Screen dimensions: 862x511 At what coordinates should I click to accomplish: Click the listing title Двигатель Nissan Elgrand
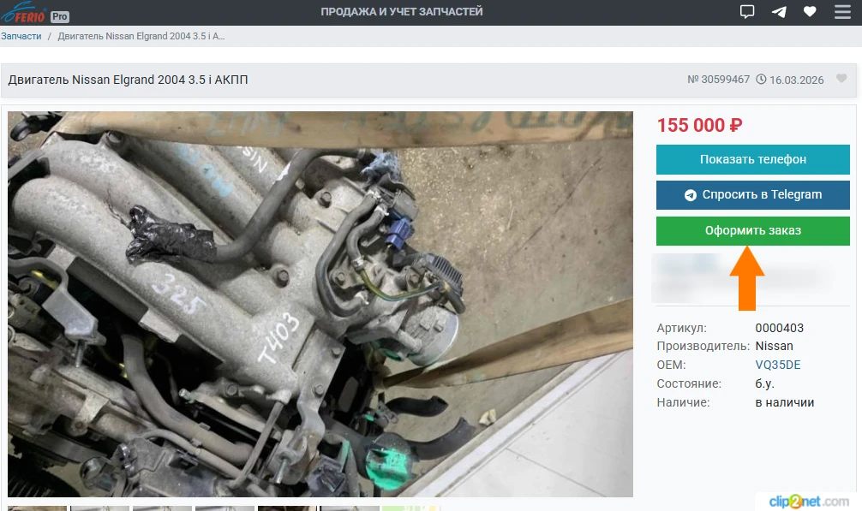pos(128,80)
